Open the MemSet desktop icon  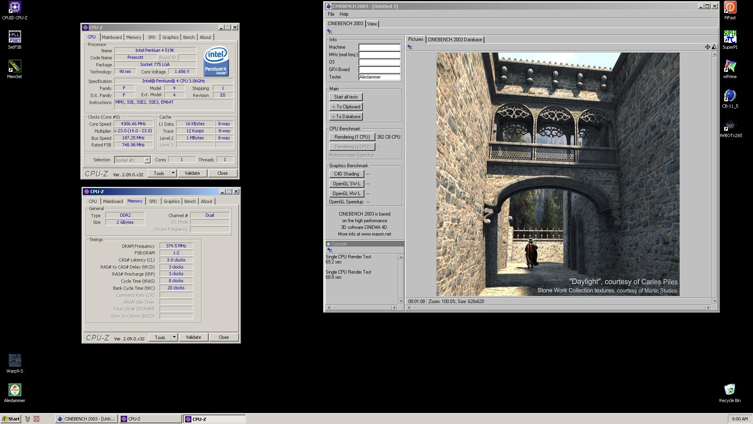[15, 69]
